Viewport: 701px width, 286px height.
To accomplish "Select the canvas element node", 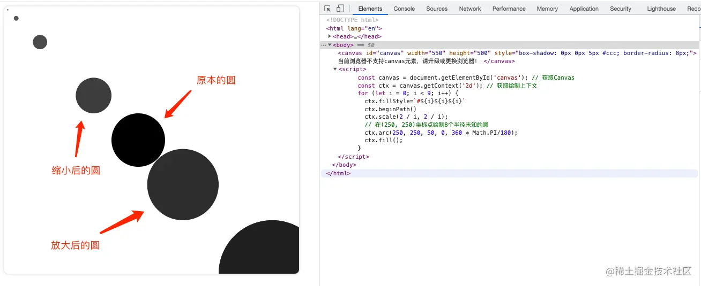I will pos(517,53).
